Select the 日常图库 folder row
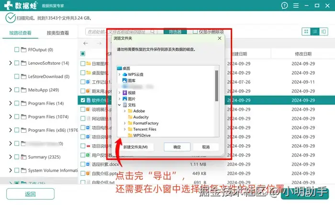The width and height of the screenshot is (335, 205). (x=207, y=64)
